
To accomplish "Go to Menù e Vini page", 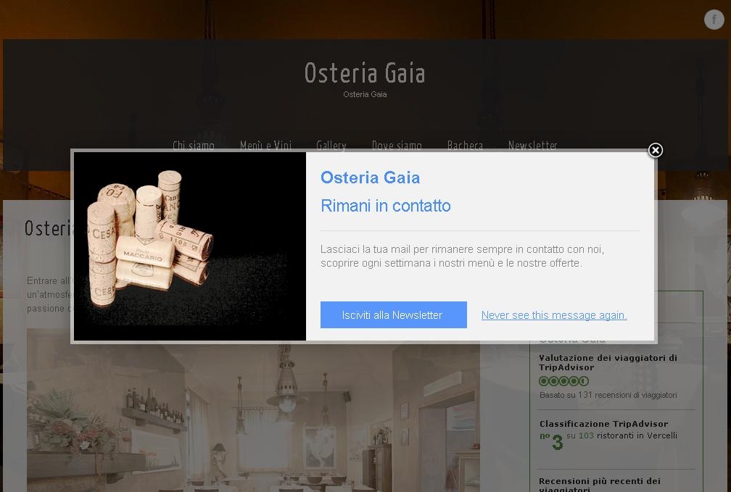I will point(265,146).
